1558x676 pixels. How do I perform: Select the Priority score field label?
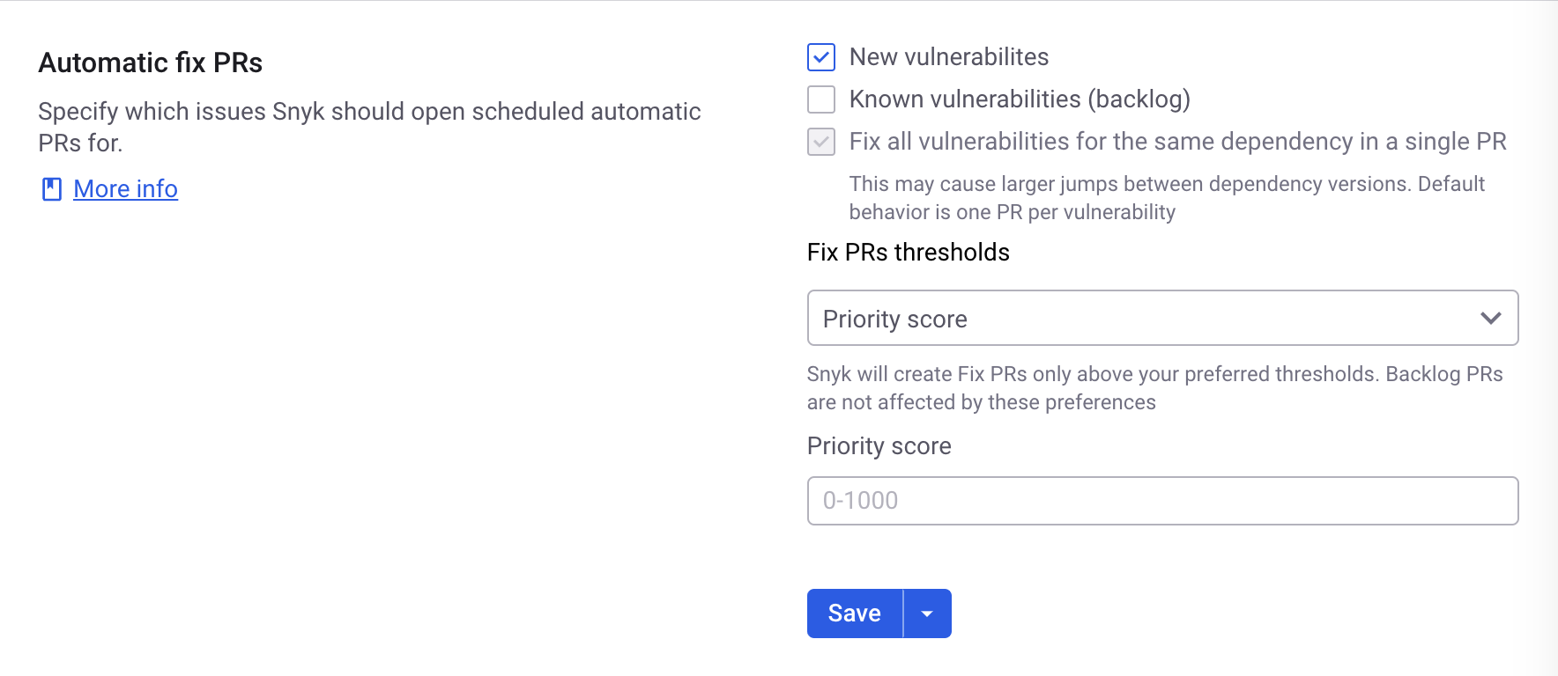point(878,446)
